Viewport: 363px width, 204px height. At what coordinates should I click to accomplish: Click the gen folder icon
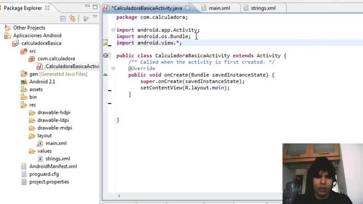click(x=24, y=74)
